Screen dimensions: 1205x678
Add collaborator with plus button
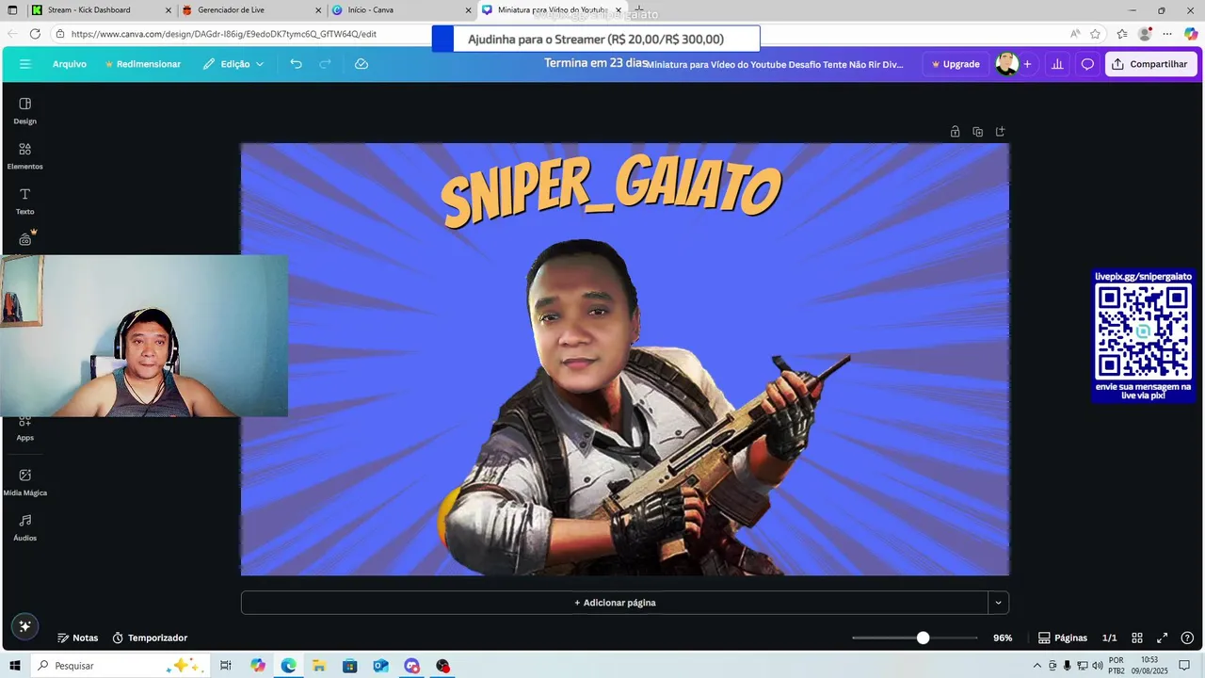coord(1027,64)
